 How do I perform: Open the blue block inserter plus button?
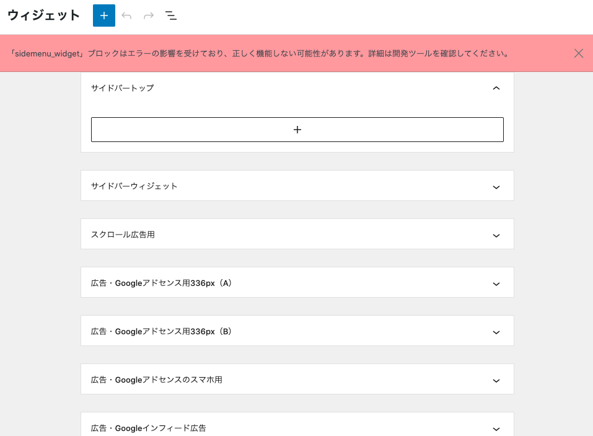coord(104,16)
